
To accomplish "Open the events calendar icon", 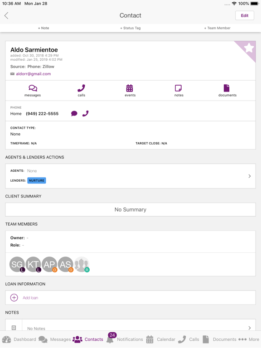I will [x=130, y=88].
